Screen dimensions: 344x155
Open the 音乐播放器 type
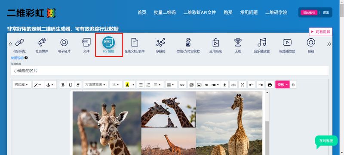(x=262, y=46)
